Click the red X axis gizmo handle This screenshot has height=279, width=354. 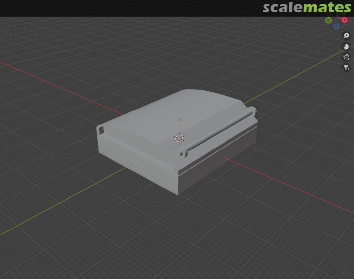[344, 20]
